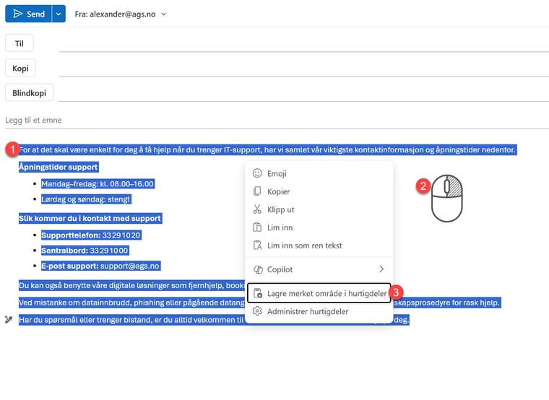Click 'Sentralbord: 33291000' line

click(x=85, y=251)
